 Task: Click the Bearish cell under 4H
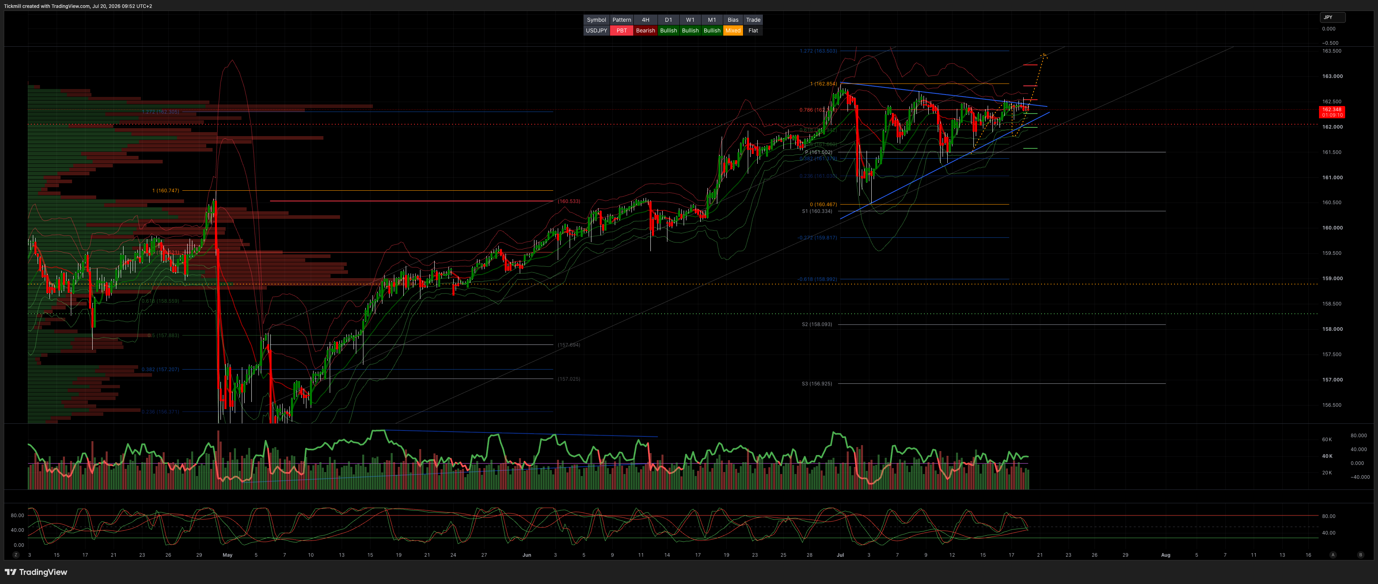click(645, 30)
